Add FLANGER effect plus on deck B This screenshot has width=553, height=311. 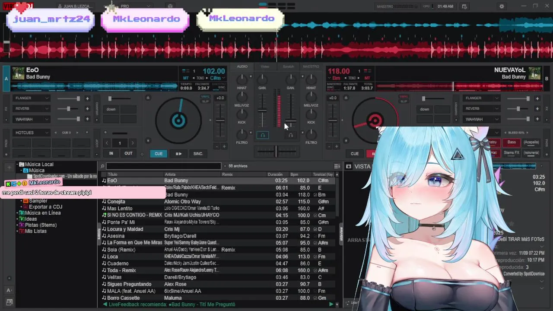pos(537,98)
